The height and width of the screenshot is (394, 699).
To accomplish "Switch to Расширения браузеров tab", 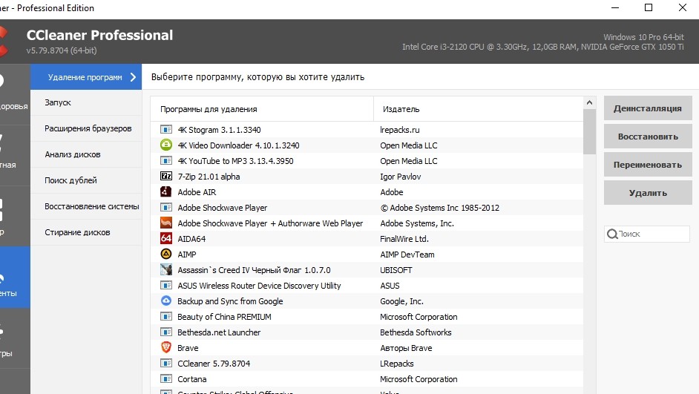I will (88, 128).
